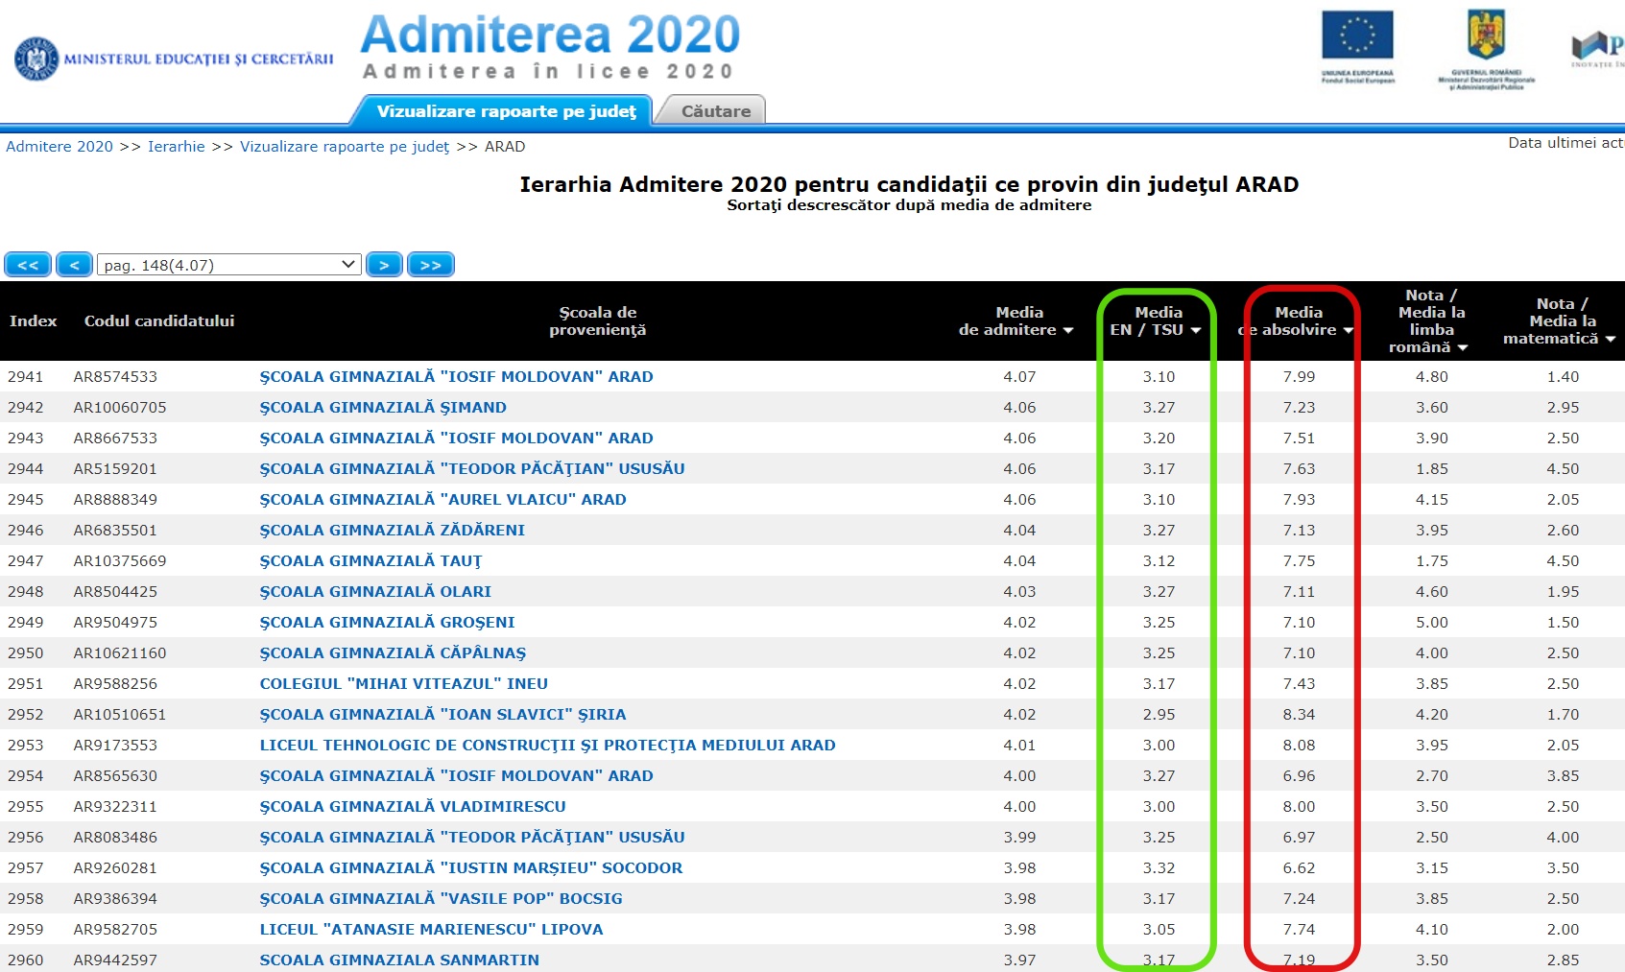Select candidate code AR9173553

115,745
